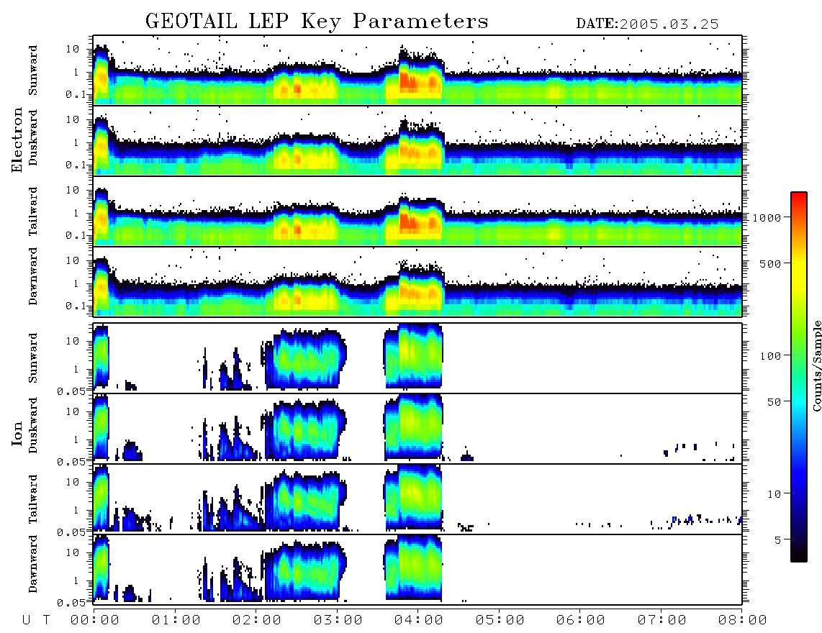
Task: Click the Ion Tailward spectrogram panel
Action: 417,499
